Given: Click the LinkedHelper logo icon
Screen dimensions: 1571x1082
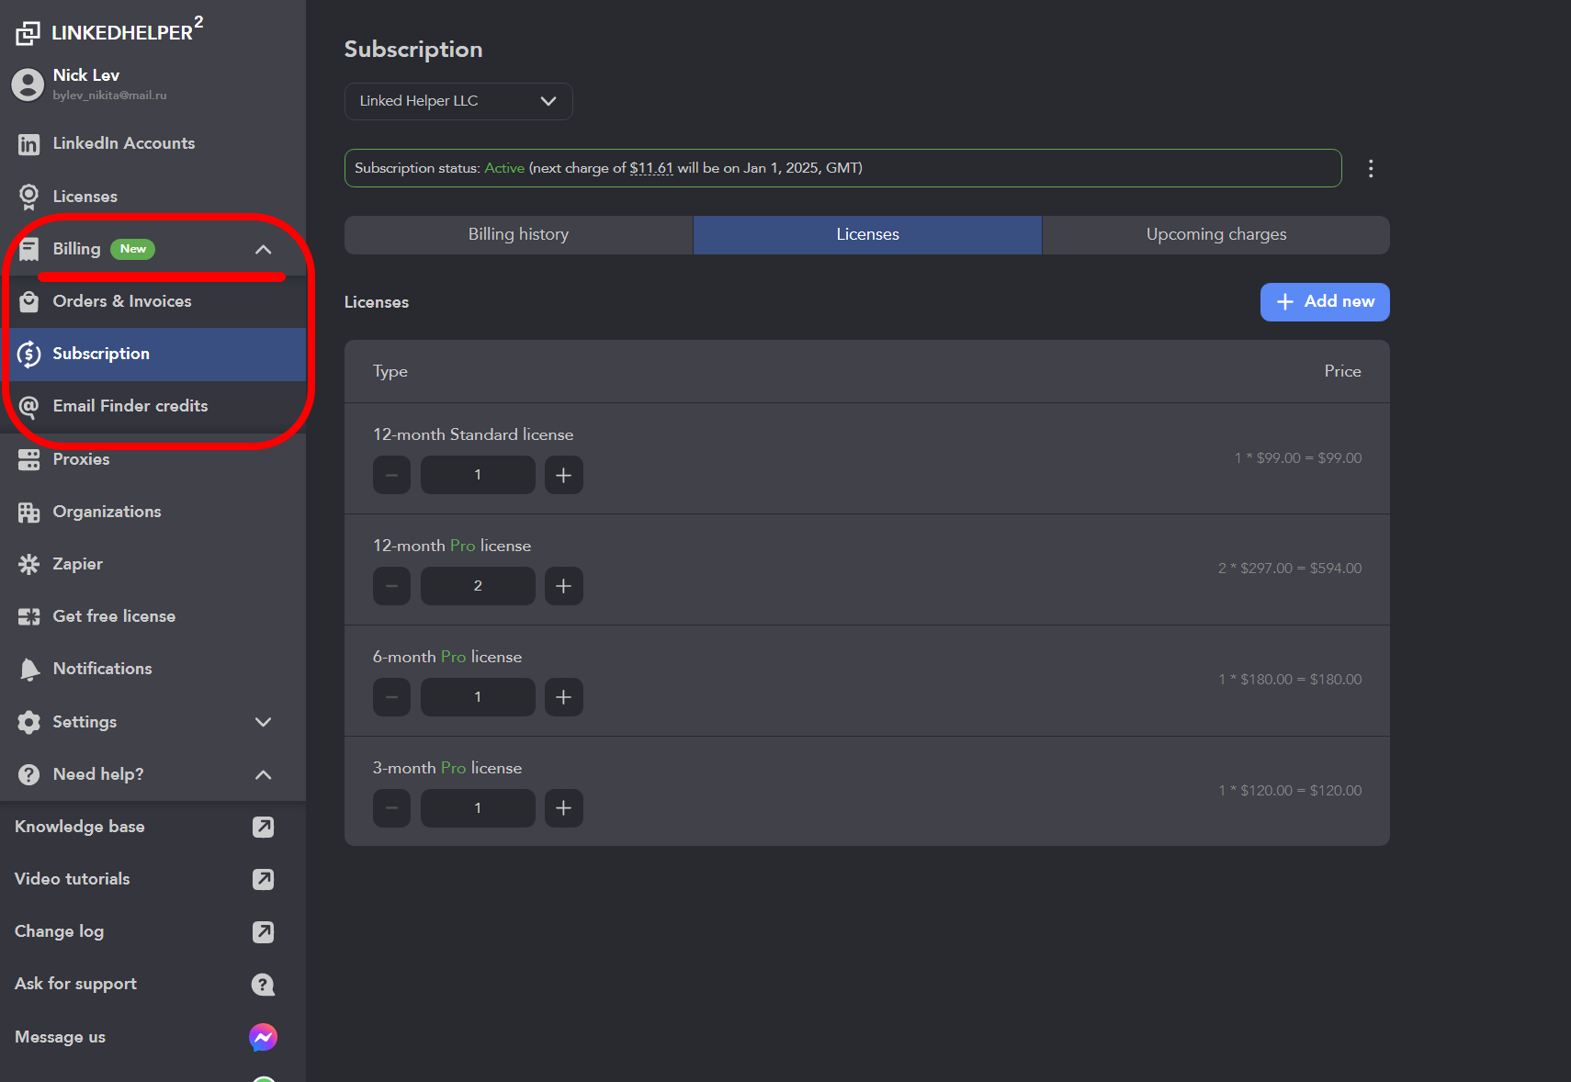Looking at the screenshot, I should (x=28, y=33).
